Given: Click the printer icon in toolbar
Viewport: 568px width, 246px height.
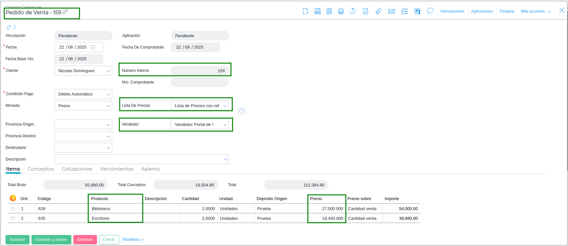Looking at the screenshot, I should 341,11.
